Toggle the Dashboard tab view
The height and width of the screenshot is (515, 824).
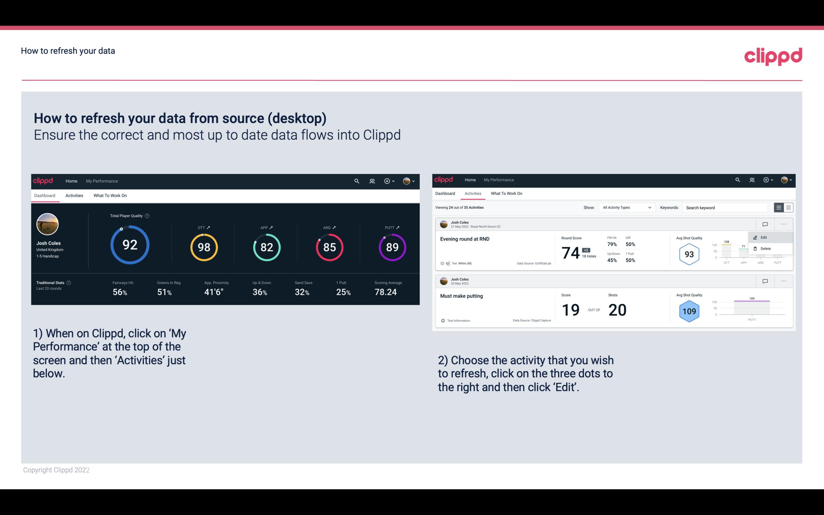[x=45, y=195]
